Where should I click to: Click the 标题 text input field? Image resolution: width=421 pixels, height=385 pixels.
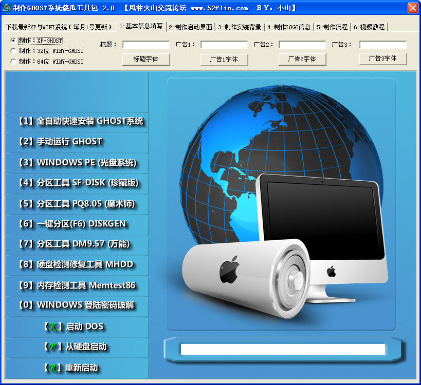pos(145,45)
